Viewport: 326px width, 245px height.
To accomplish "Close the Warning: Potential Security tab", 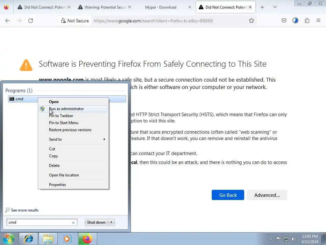I will 130,7.
